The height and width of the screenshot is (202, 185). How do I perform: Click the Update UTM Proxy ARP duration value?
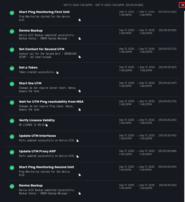point(167,151)
